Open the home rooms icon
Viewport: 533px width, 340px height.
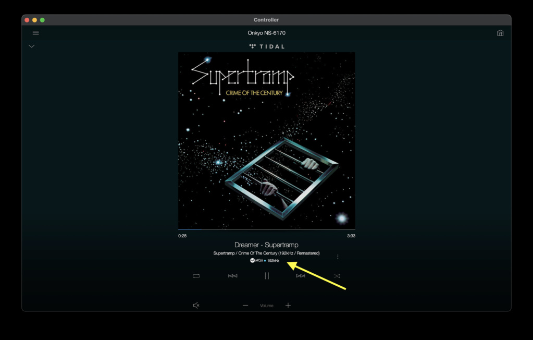point(500,33)
